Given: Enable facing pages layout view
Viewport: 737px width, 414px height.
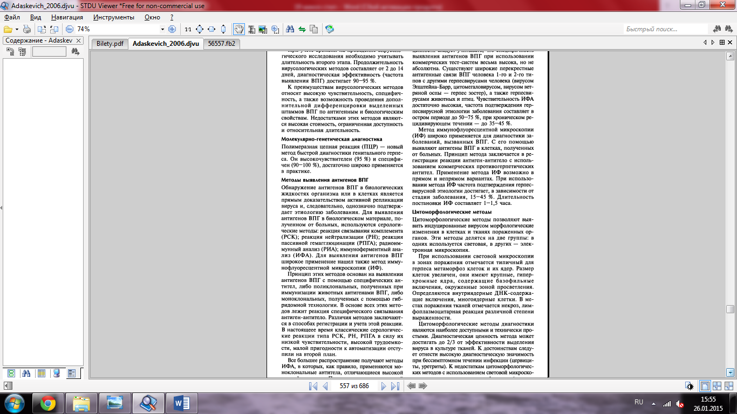Looking at the screenshot, I should 717,386.
